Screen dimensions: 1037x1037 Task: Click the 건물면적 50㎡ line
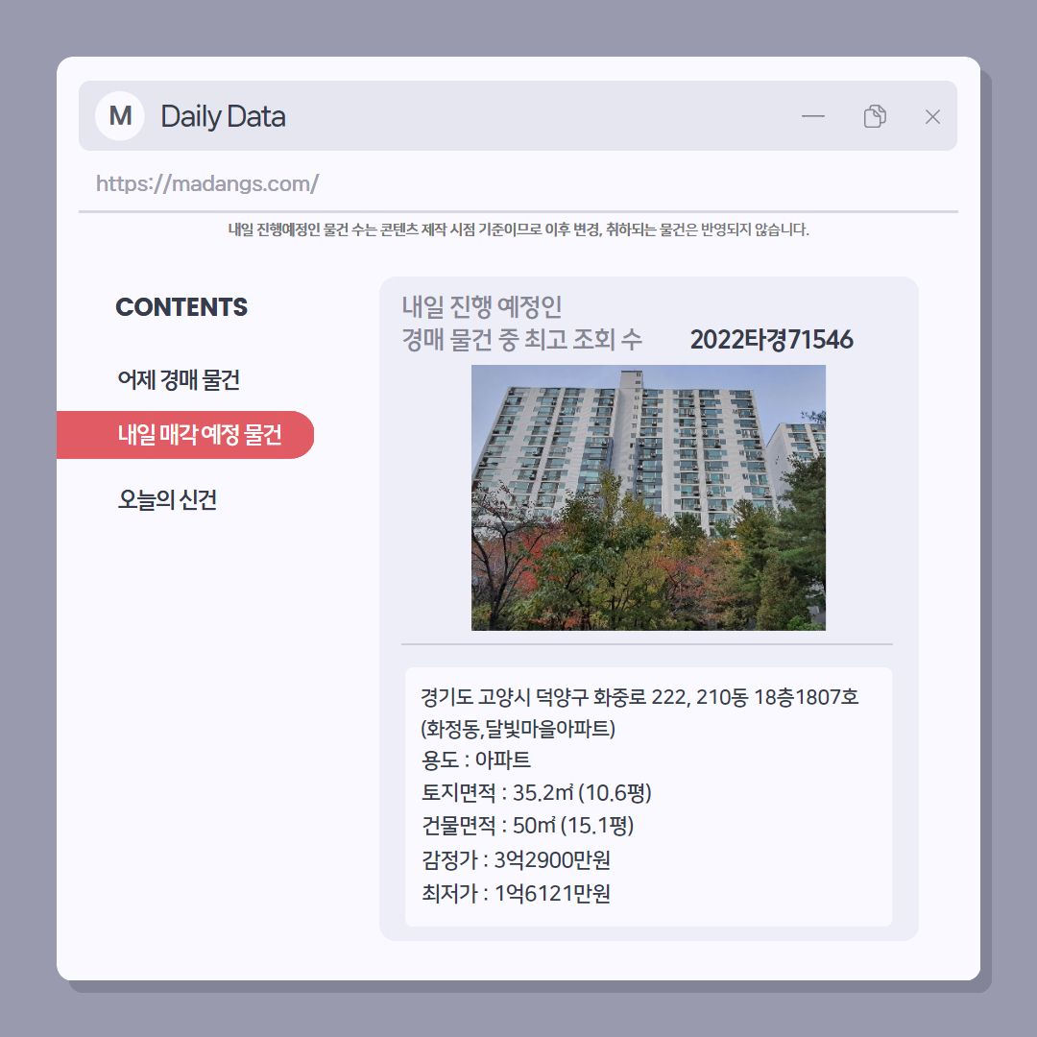[x=527, y=826]
